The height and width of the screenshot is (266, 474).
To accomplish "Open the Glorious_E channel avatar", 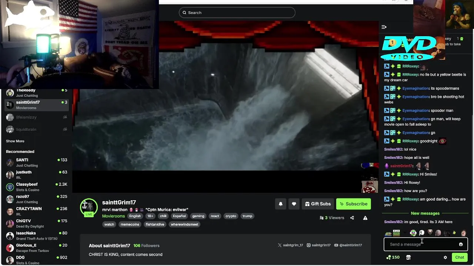I will point(10,248).
